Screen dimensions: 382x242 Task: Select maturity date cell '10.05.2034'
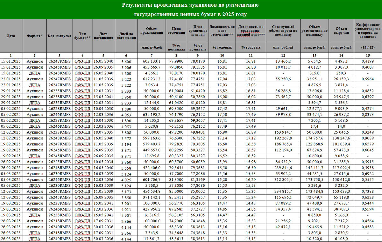(104, 162)
